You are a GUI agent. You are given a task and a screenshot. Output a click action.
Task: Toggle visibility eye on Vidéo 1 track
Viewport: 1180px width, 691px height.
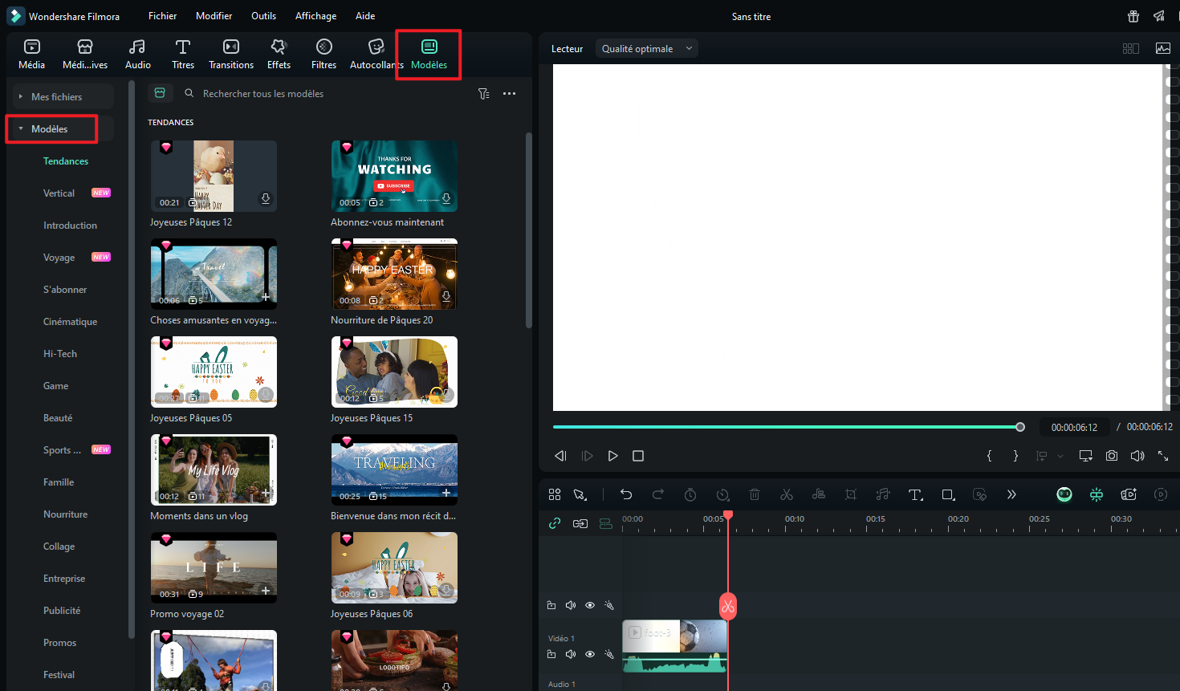(x=590, y=654)
